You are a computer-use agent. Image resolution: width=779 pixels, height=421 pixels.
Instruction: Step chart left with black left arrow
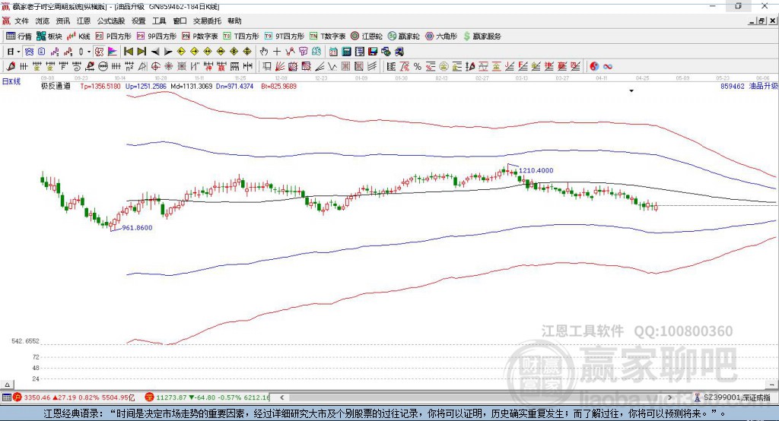(155, 52)
